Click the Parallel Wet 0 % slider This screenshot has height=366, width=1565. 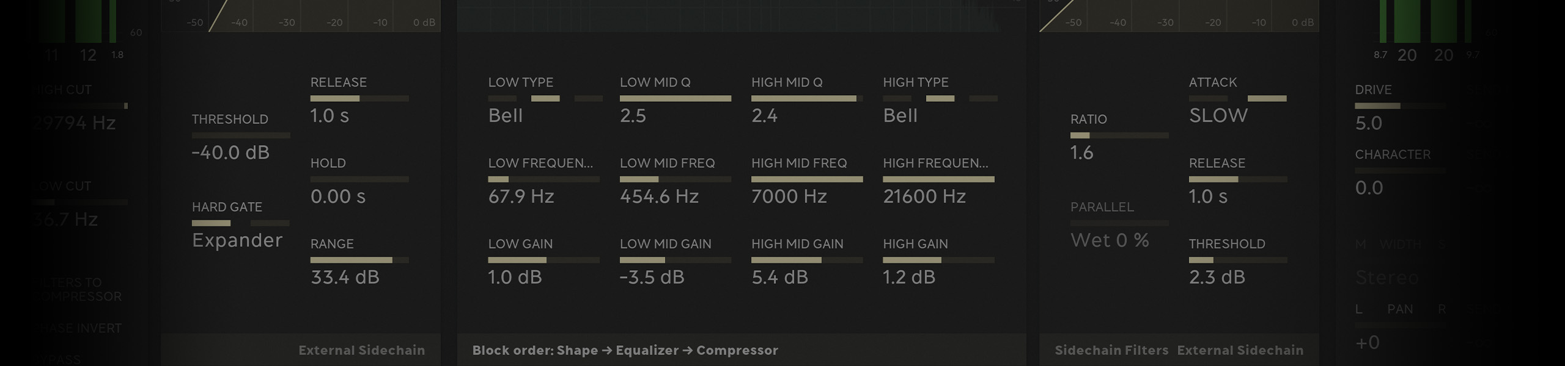tap(1119, 223)
